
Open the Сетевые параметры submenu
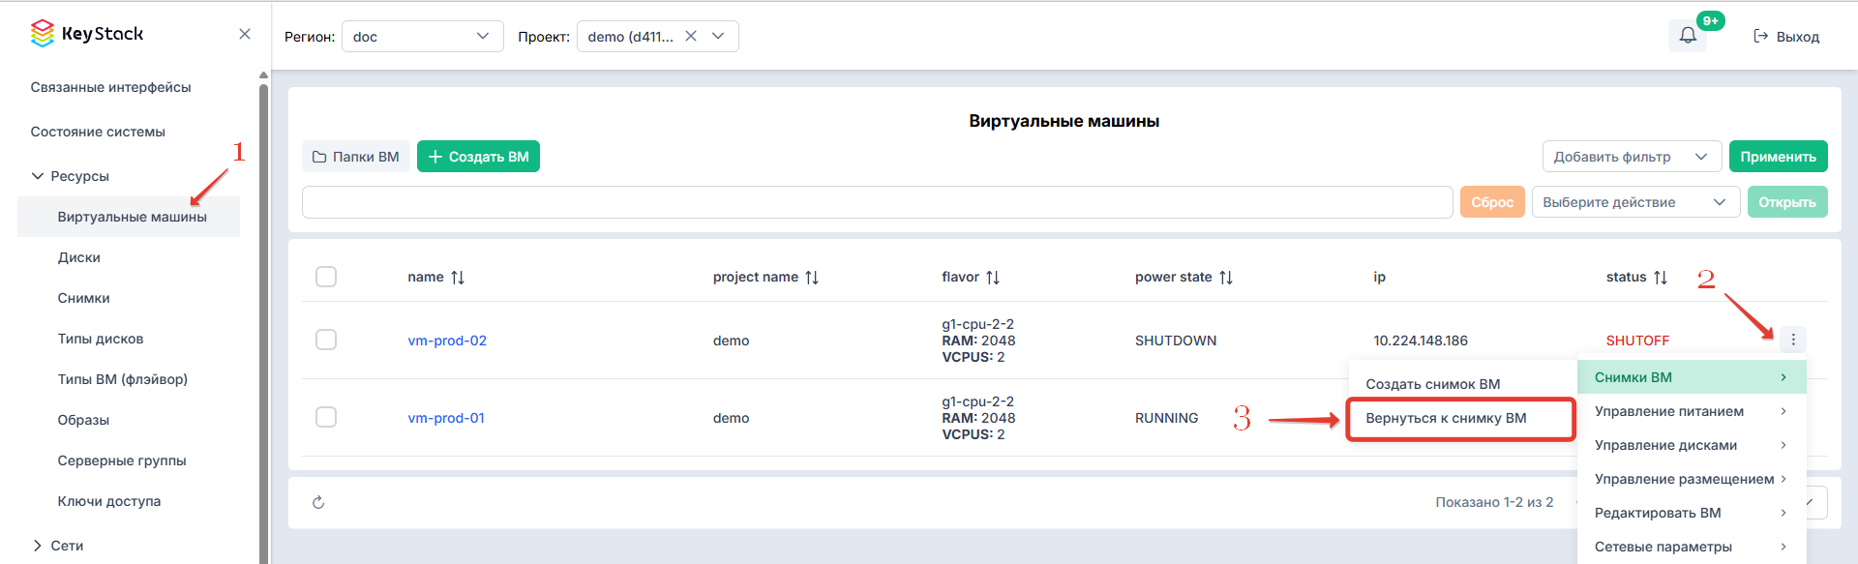click(1692, 547)
